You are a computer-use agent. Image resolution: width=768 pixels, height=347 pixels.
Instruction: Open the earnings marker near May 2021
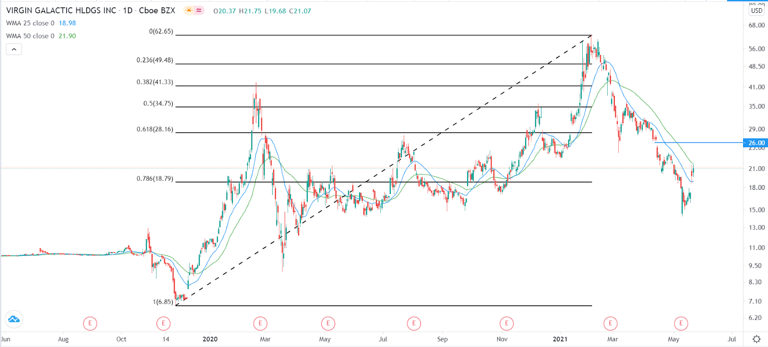point(681,324)
